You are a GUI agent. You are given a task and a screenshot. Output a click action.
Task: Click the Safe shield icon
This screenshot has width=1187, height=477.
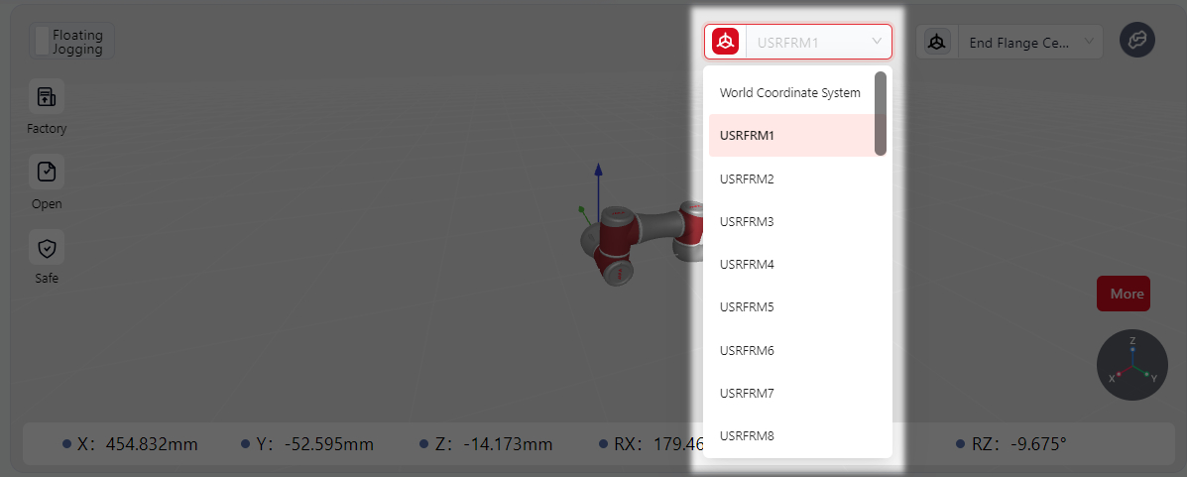coord(47,247)
